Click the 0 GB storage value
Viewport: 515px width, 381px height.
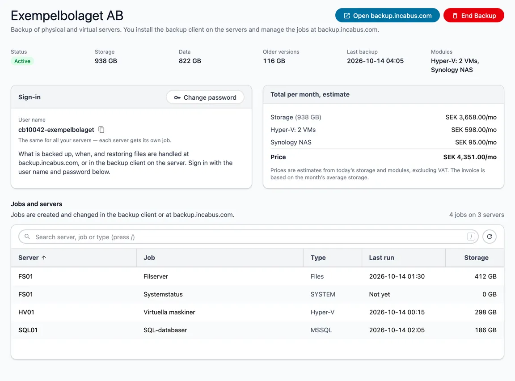click(490, 294)
